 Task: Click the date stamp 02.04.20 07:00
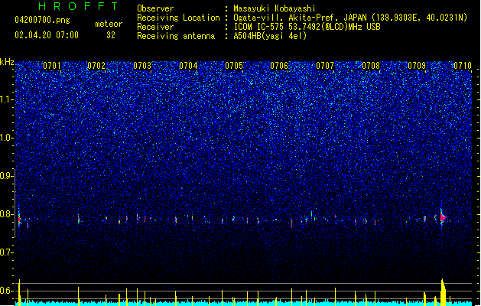47,35
